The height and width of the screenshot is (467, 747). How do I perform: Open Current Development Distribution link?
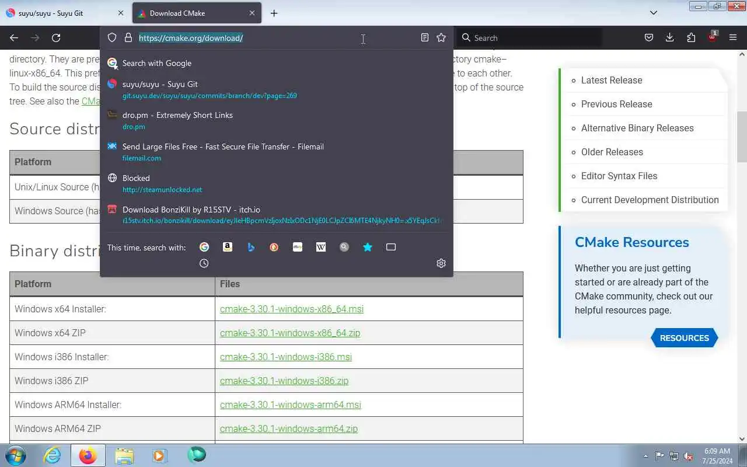click(650, 200)
